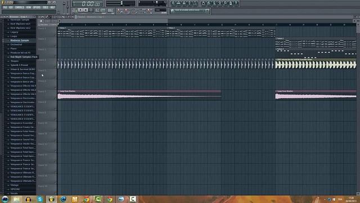Click the 'Click to enable online news' panel
The image size is (360, 203).
[190, 11]
